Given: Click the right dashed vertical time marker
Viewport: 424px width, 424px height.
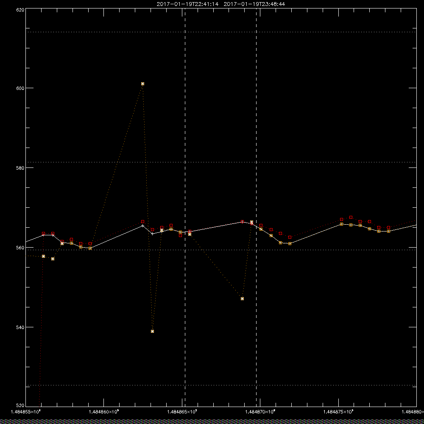Looking at the screenshot, I should tap(257, 207).
